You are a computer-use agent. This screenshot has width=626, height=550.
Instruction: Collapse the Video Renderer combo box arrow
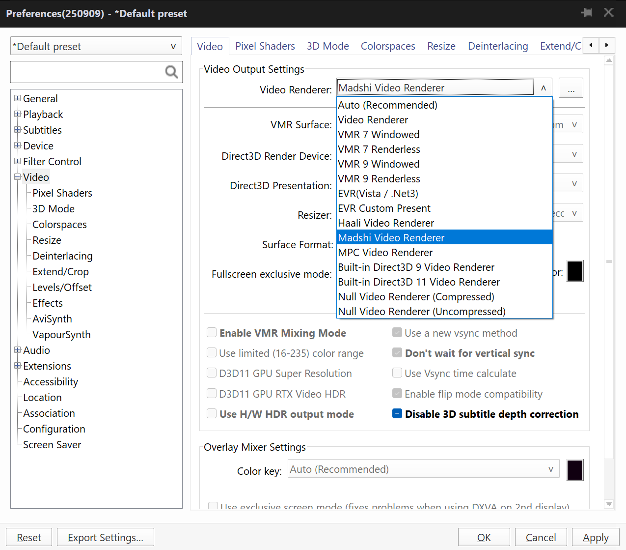point(543,88)
